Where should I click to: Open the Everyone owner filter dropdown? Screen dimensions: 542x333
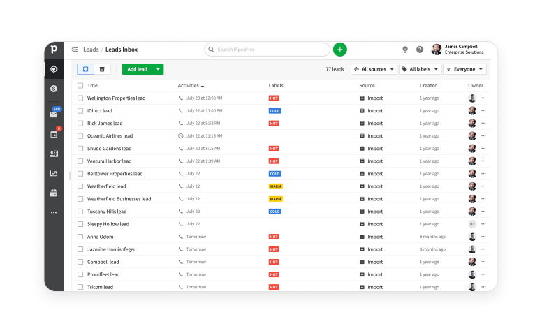(464, 69)
